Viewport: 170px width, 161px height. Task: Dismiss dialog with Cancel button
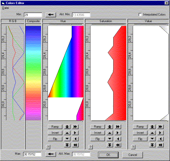pos(133,155)
